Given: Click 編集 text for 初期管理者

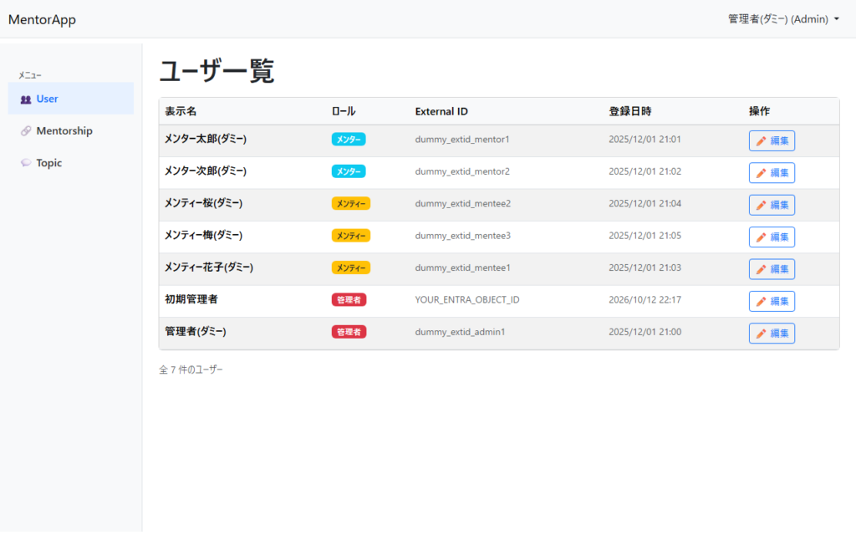Looking at the screenshot, I should point(780,301).
